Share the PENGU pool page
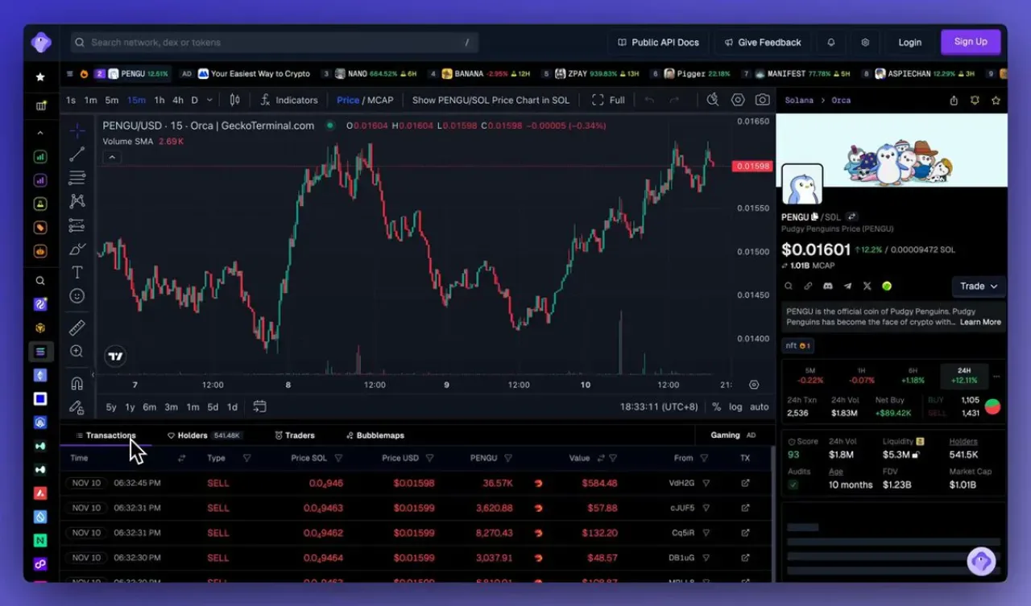Image resolution: width=1031 pixels, height=606 pixels. tap(954, 101)
